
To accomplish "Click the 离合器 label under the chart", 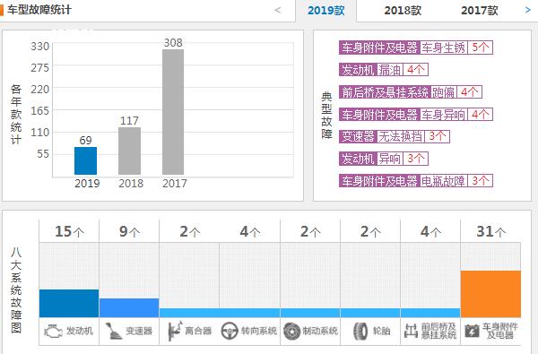I will coord(198,331).
